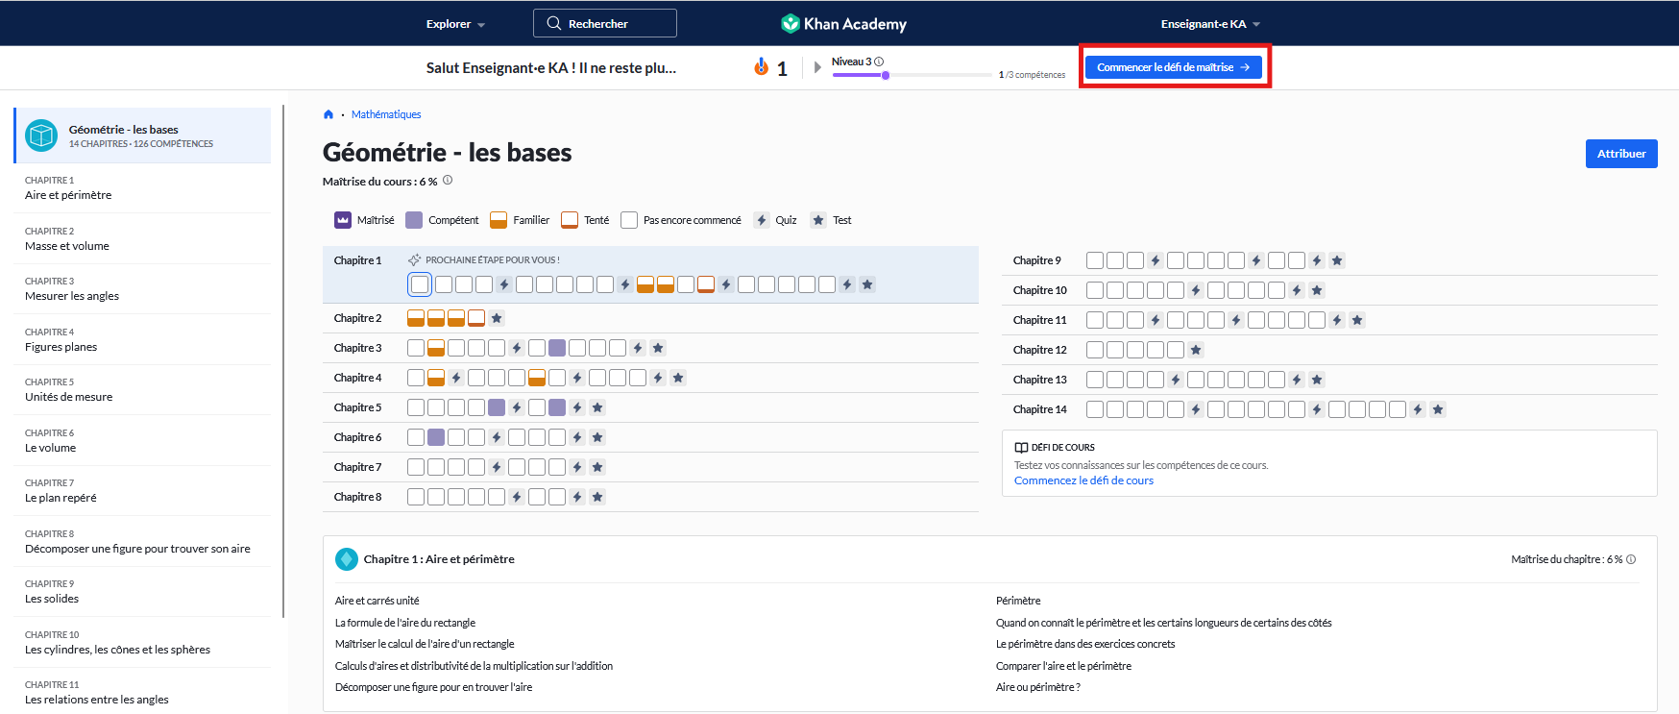Click in the Rechercher search field
This screenshot has width=1679, height=714.
(x=605, y=23)
